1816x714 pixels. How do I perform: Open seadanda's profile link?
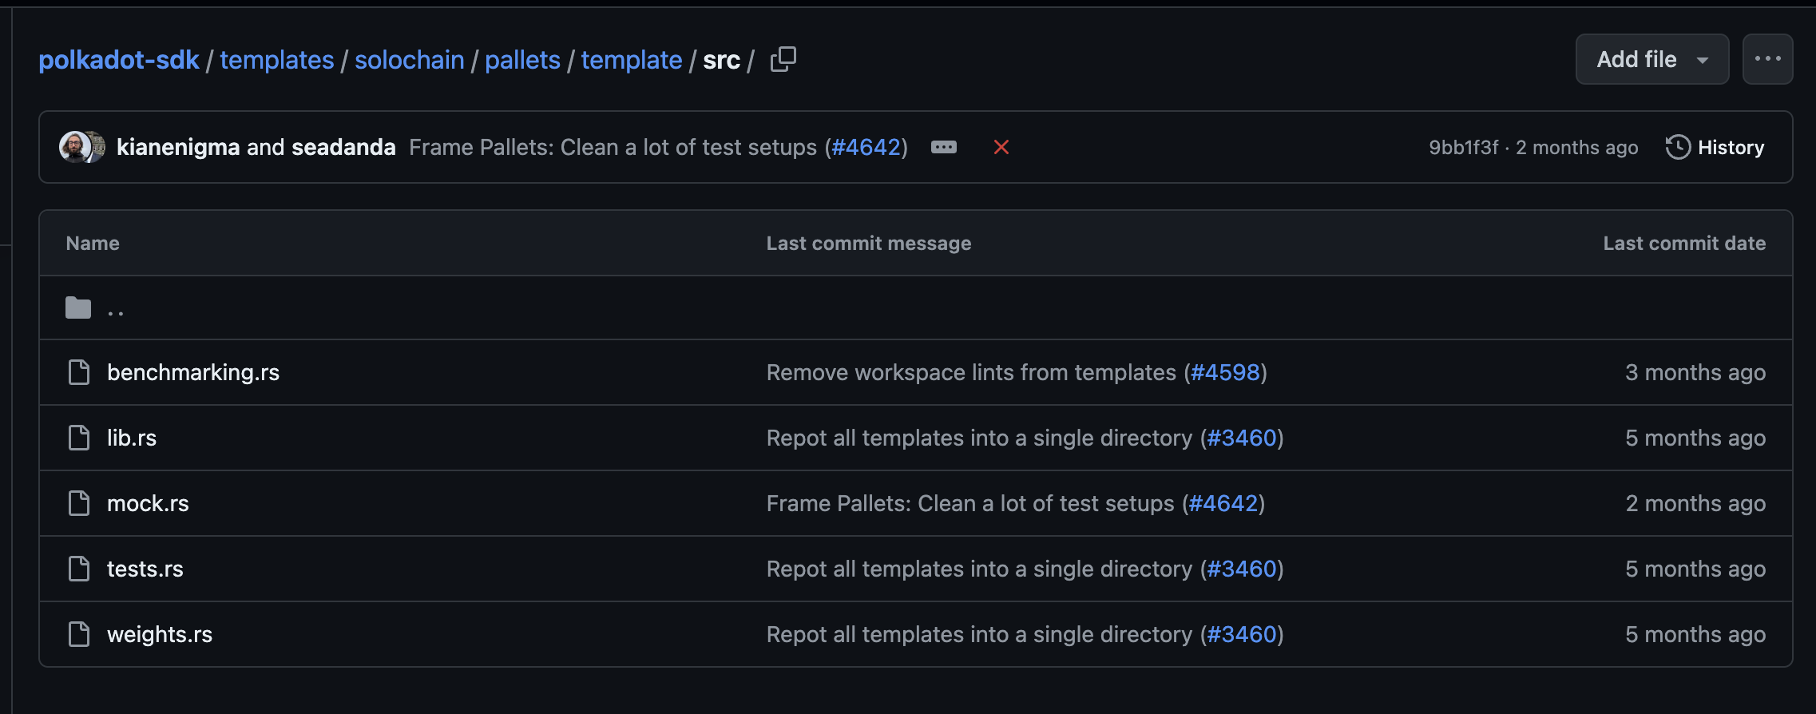343,147
